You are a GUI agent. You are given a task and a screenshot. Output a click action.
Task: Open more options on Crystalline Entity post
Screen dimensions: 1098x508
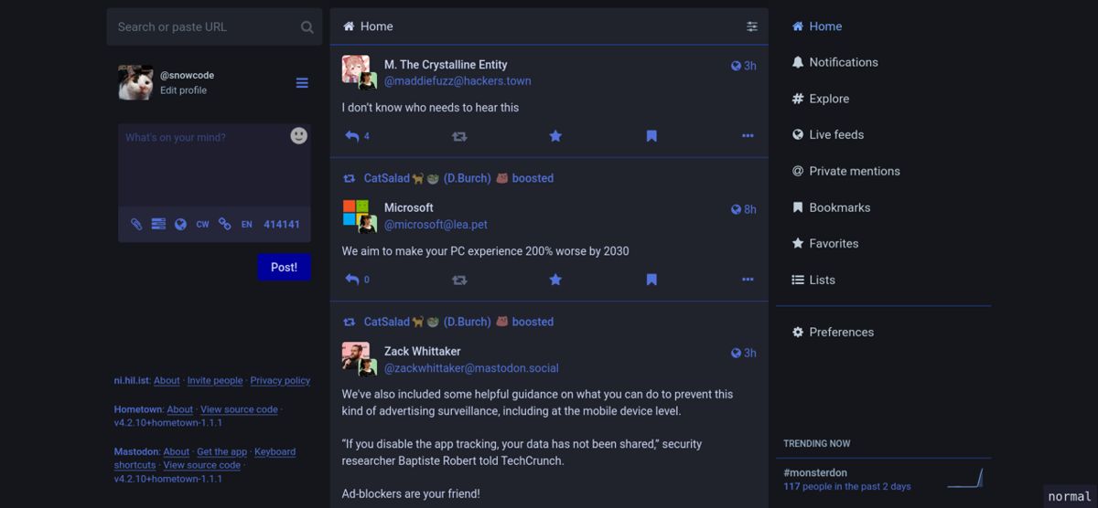pos(748,136)
